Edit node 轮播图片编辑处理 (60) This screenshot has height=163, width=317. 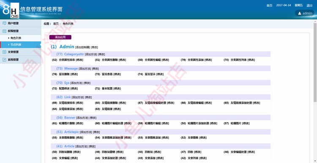[x=128, y=123]
